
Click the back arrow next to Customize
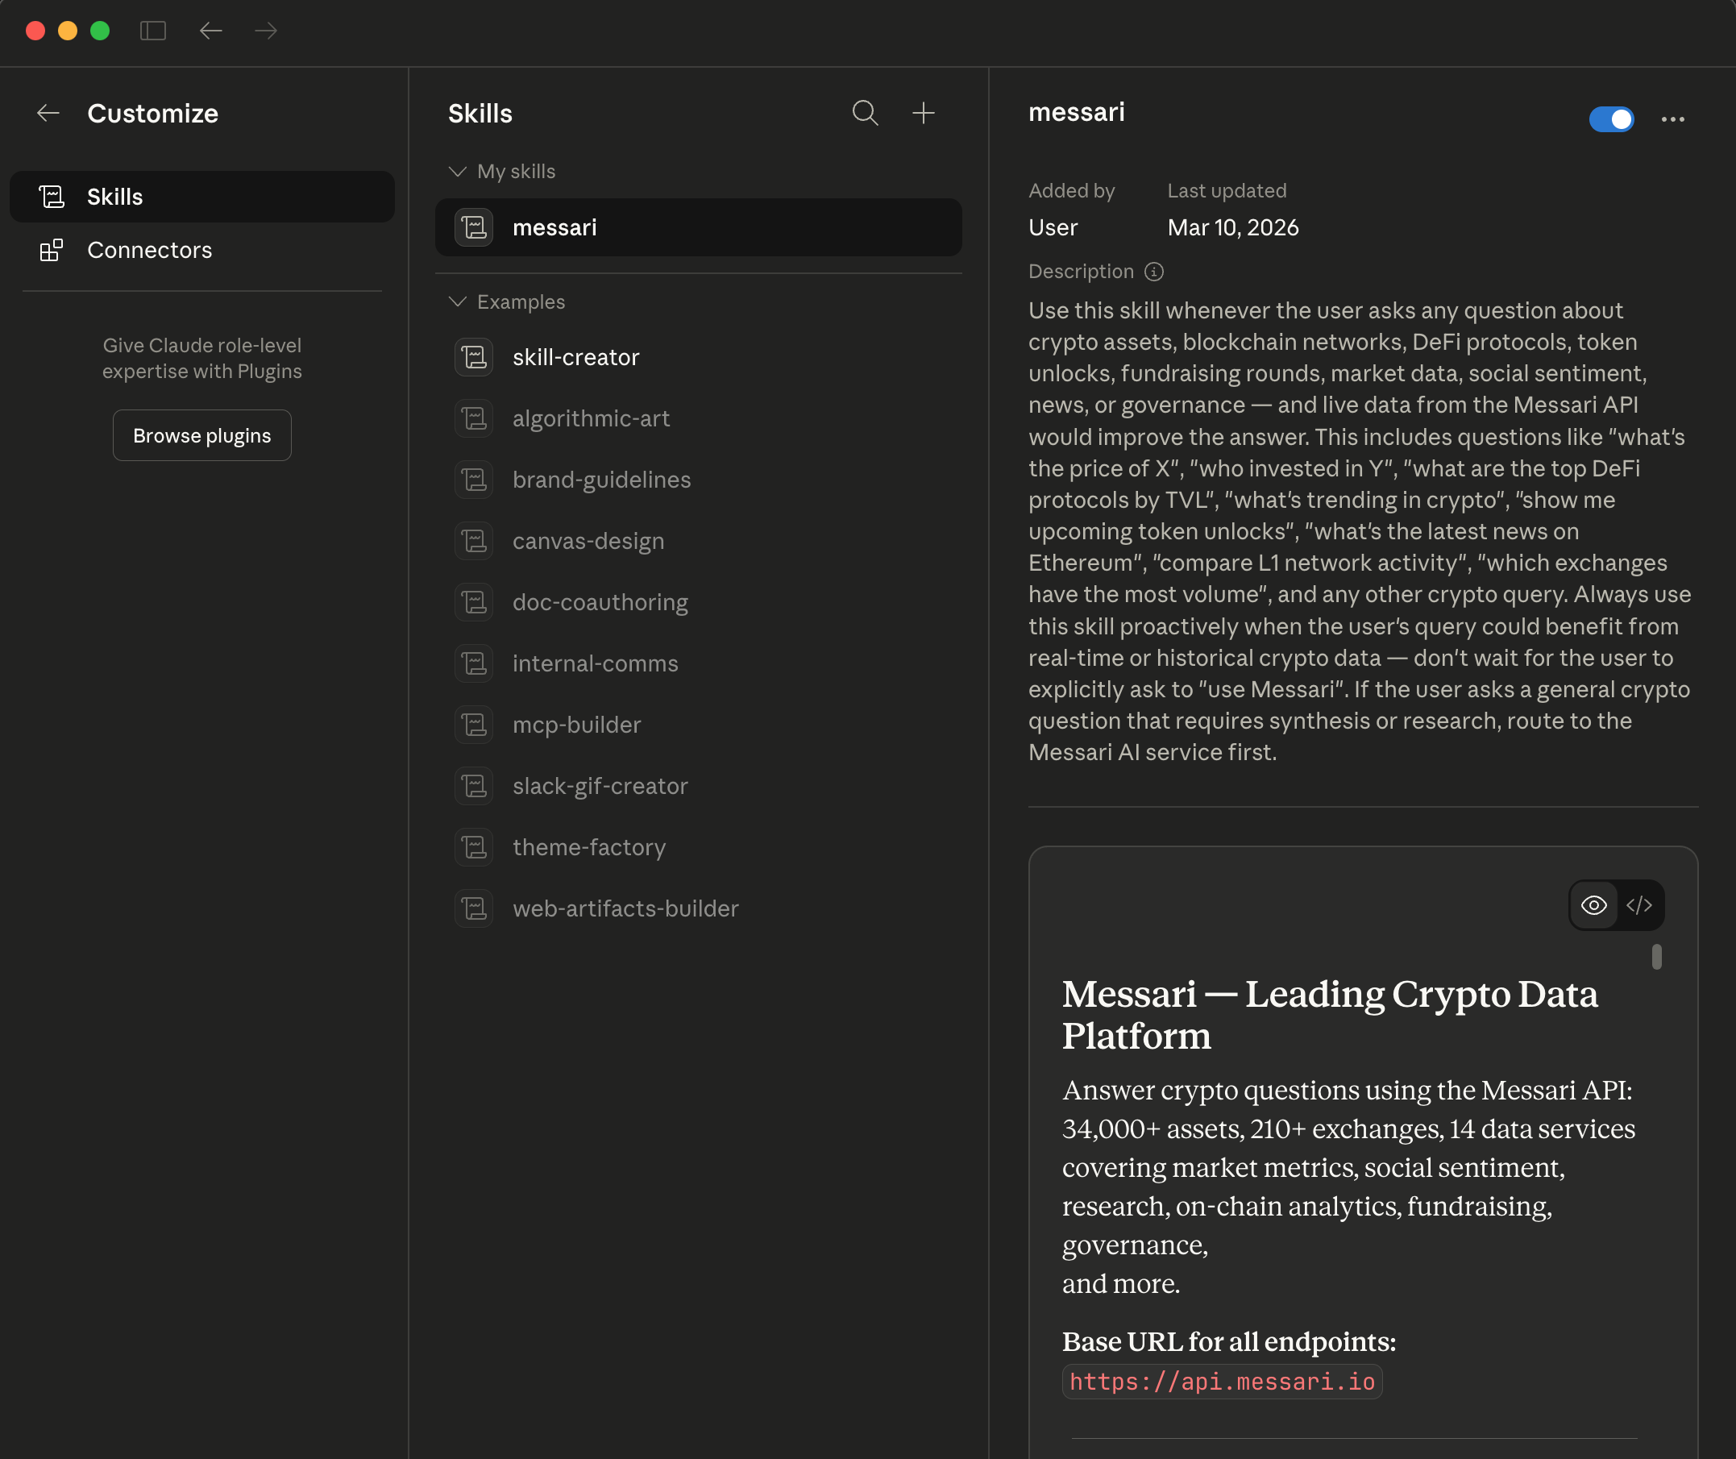[x=48, y=114]
